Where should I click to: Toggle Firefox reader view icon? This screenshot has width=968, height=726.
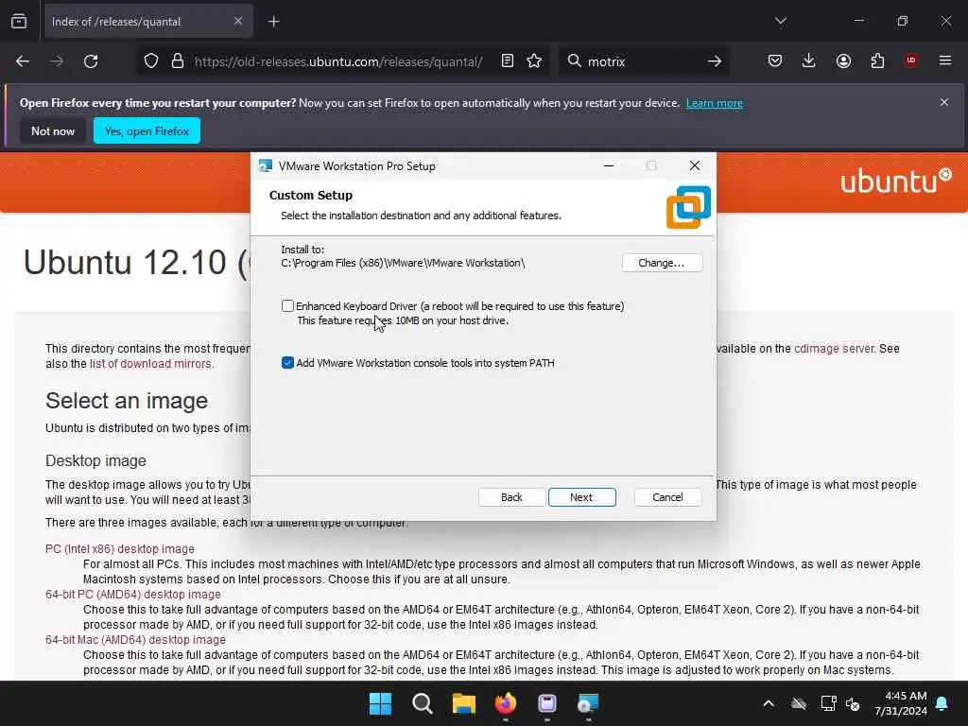pos(508,60)
